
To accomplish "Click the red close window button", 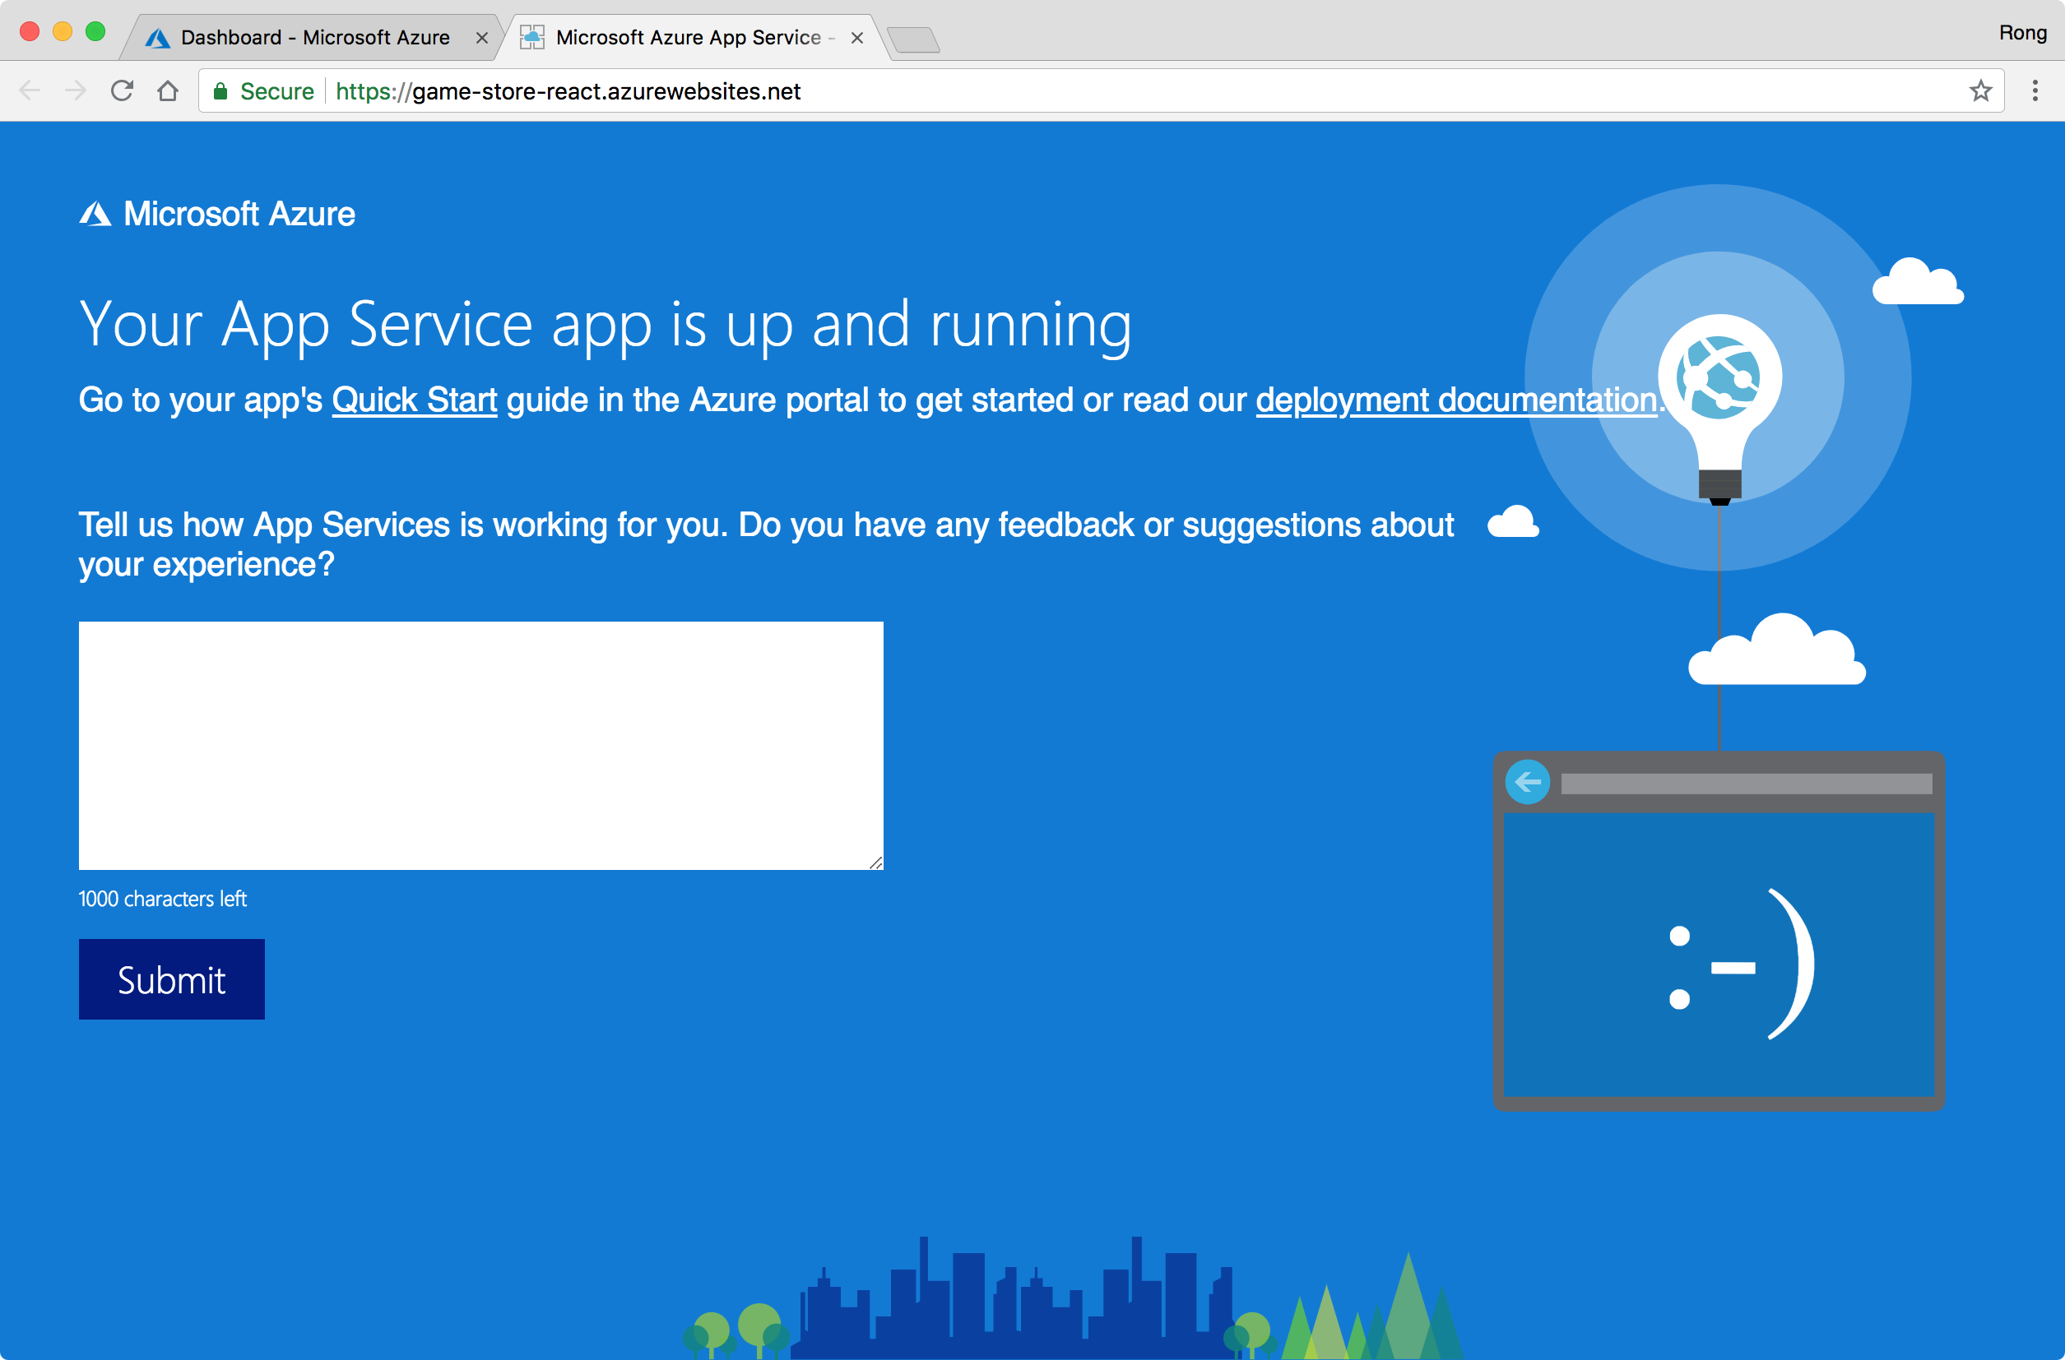I will (x=30, y=32).
